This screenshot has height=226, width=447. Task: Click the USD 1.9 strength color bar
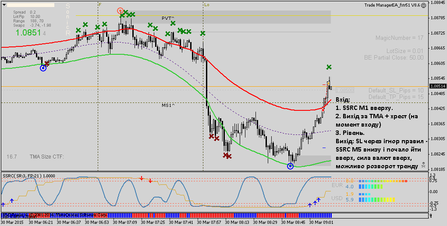coord(365,194)
